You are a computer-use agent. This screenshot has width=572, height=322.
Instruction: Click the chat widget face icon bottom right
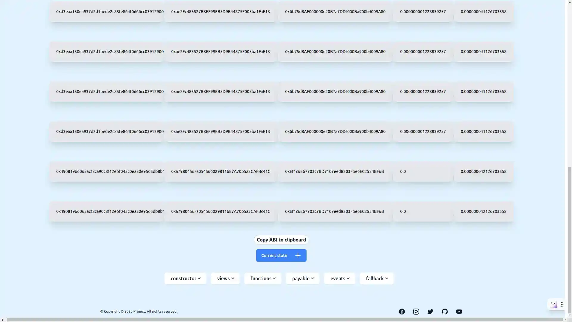(553, 304)
